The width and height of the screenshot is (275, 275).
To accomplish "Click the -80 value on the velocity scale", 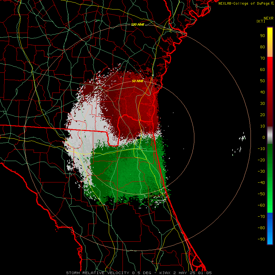I will pyautogui.click(x=261, y=228).
